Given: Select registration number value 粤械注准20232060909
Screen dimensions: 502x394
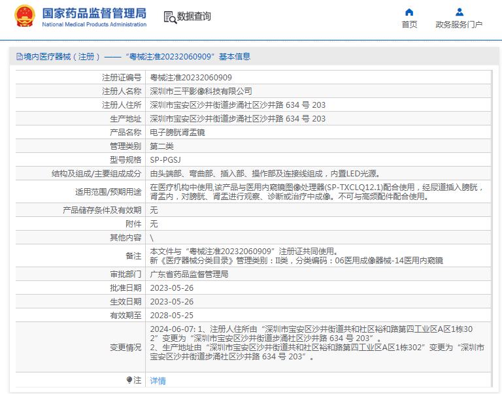Looking at the screenshot, I should point(191,78).
